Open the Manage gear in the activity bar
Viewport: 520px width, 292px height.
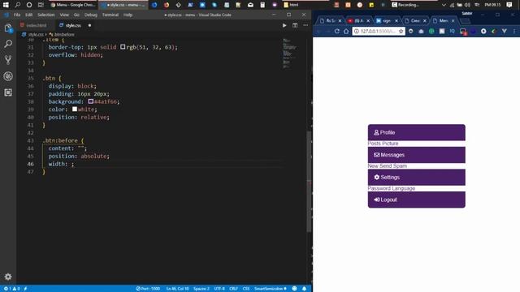[x=8, y=277]
